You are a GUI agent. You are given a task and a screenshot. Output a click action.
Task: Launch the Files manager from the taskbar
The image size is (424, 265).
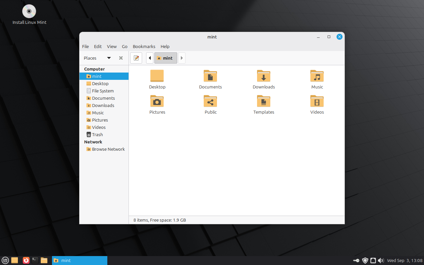(x=44, y=260)
